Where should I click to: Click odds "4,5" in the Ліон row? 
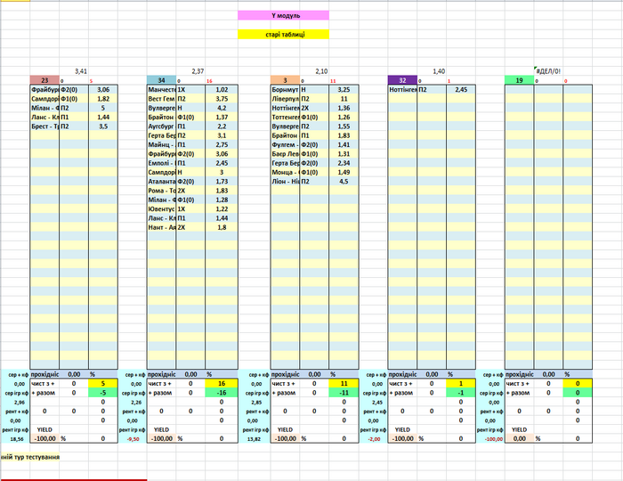pyautogui.click(x=344, y=182)
